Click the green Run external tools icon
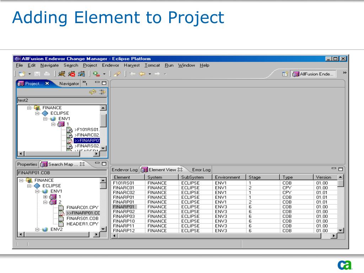Image resolution: width=364 pixels, height=273 pixels. [x=96, y=74]
